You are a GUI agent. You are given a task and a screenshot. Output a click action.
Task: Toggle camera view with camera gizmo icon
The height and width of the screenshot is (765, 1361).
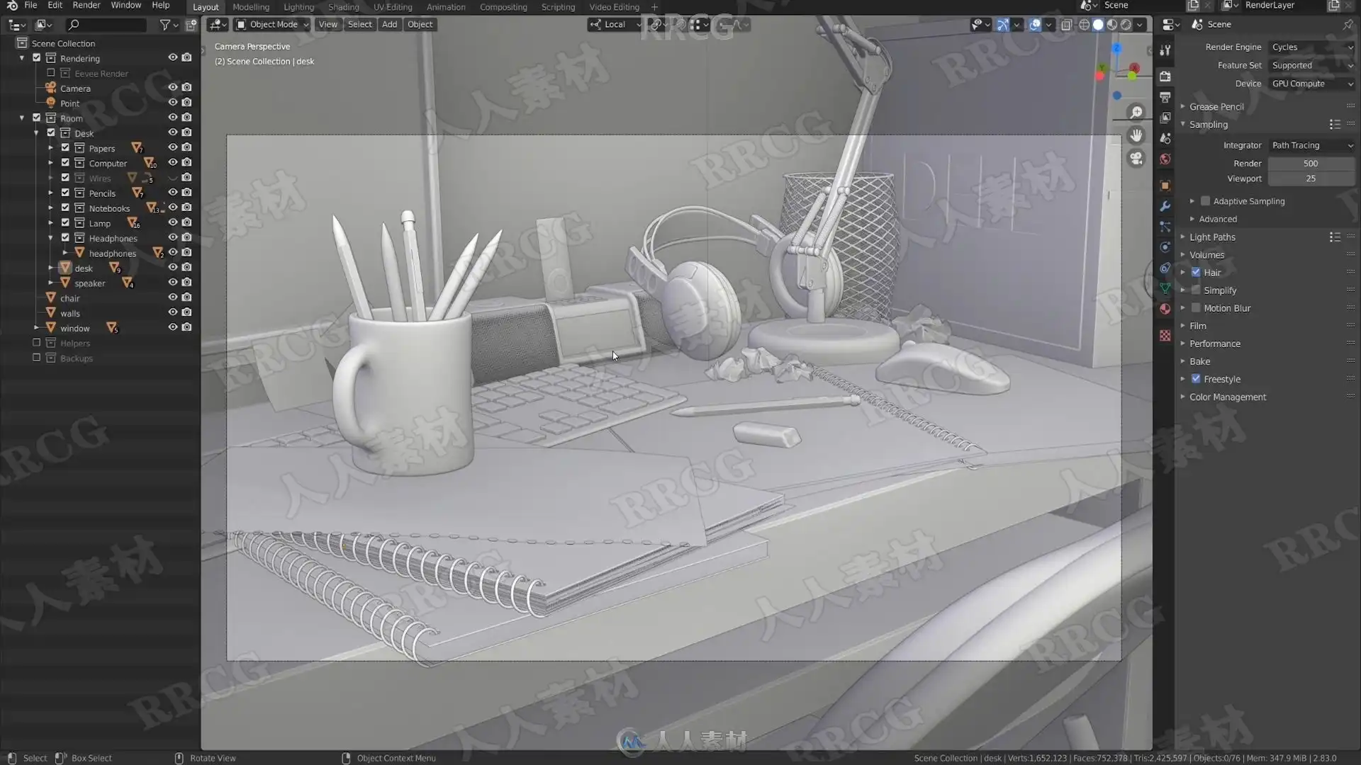(x=1136, y=159)
